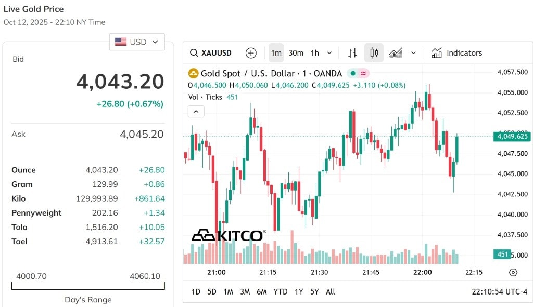Open the USD currency dropdown
The height and width of the screenshot is (307, 533).
(137, 42)
